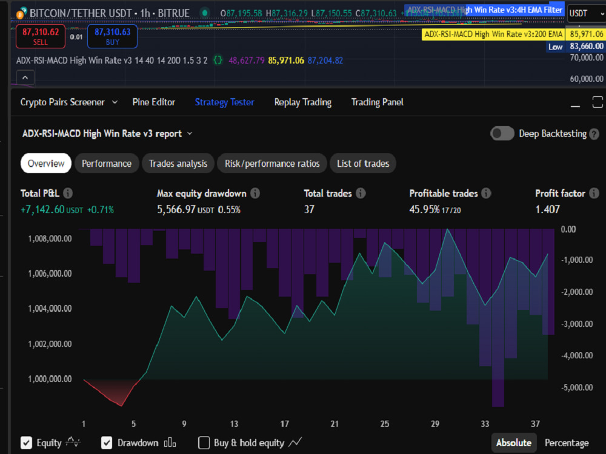
Task: Show info for Total trades
Action: (x=361, y=193)
